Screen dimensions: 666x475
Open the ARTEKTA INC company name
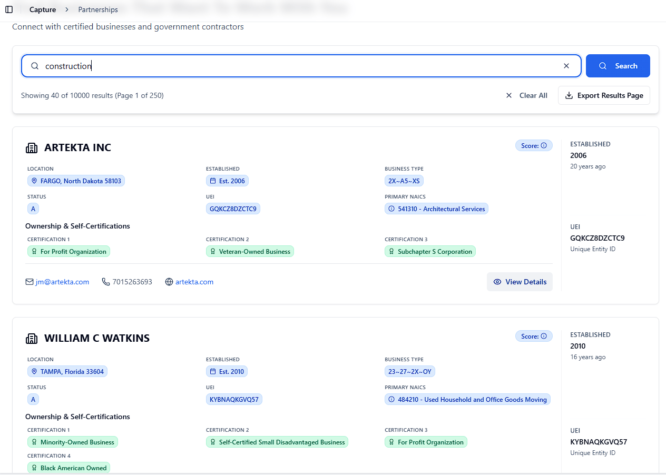[x=77, y=147]
